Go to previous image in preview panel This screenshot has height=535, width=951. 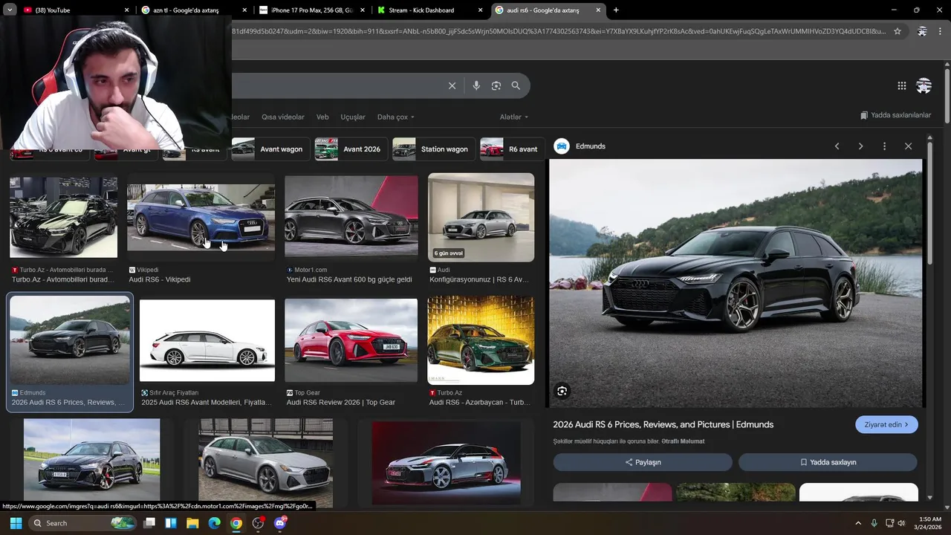[837, 146]
